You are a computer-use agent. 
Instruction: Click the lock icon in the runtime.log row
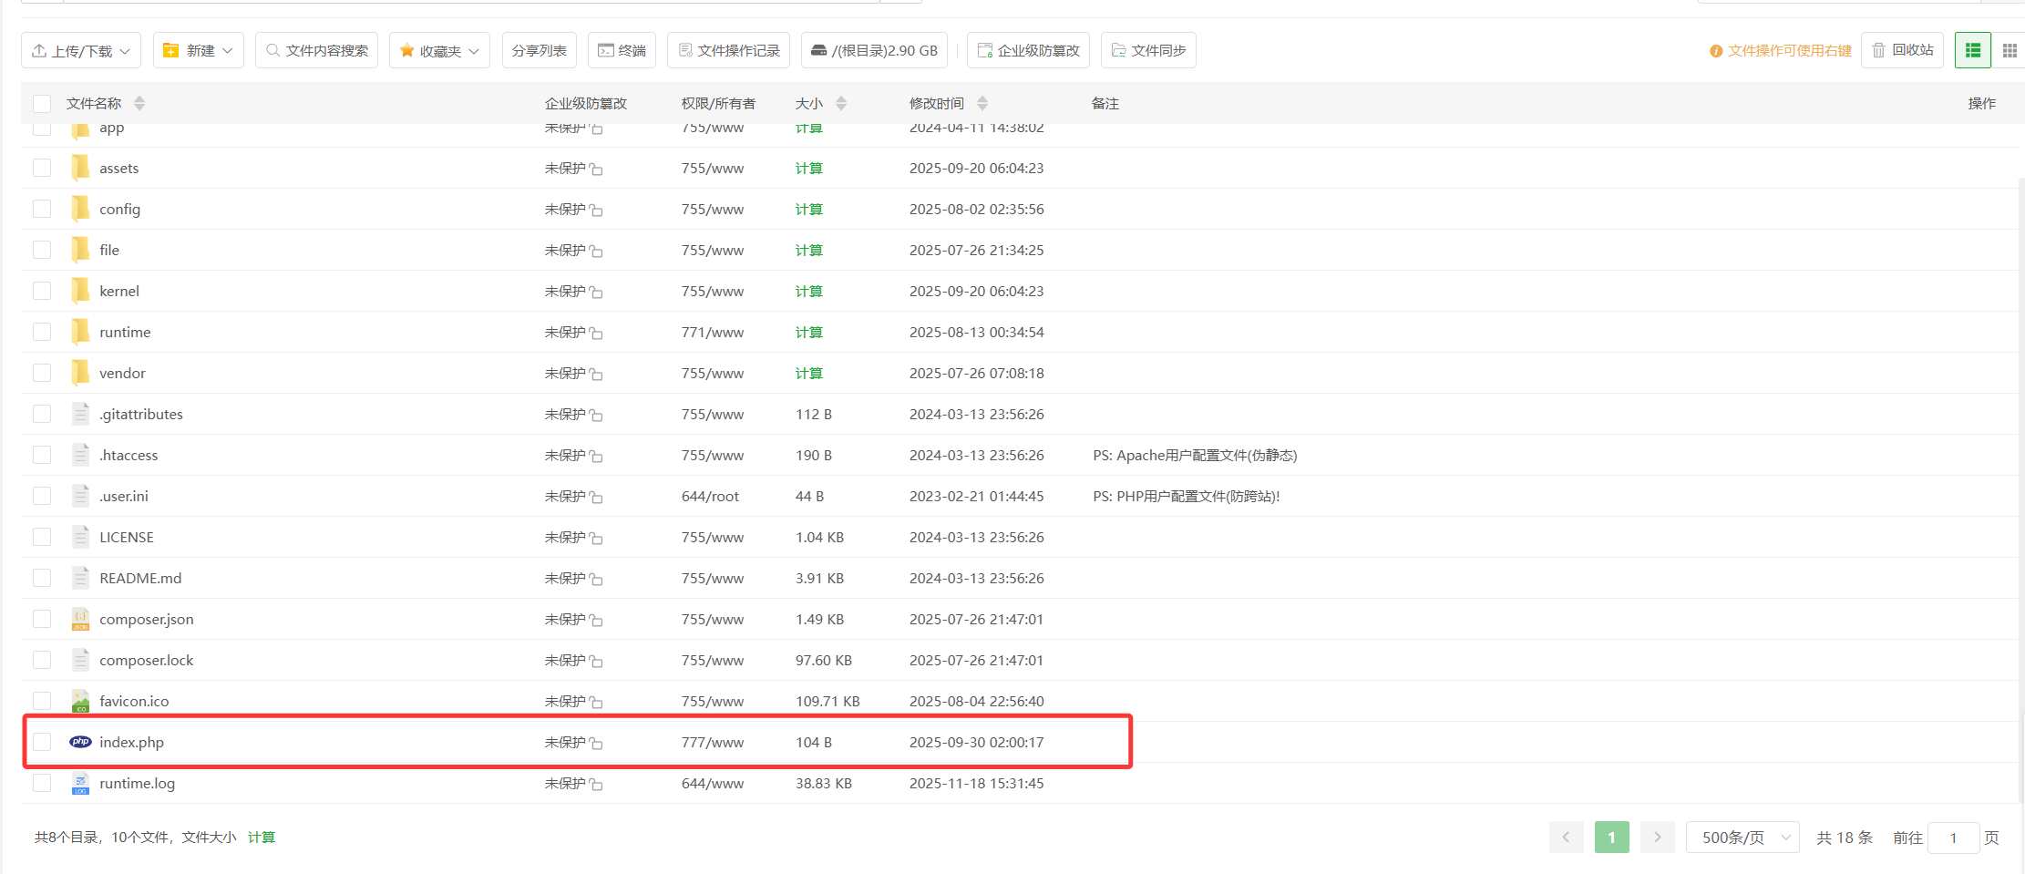(x=596, y=784)
